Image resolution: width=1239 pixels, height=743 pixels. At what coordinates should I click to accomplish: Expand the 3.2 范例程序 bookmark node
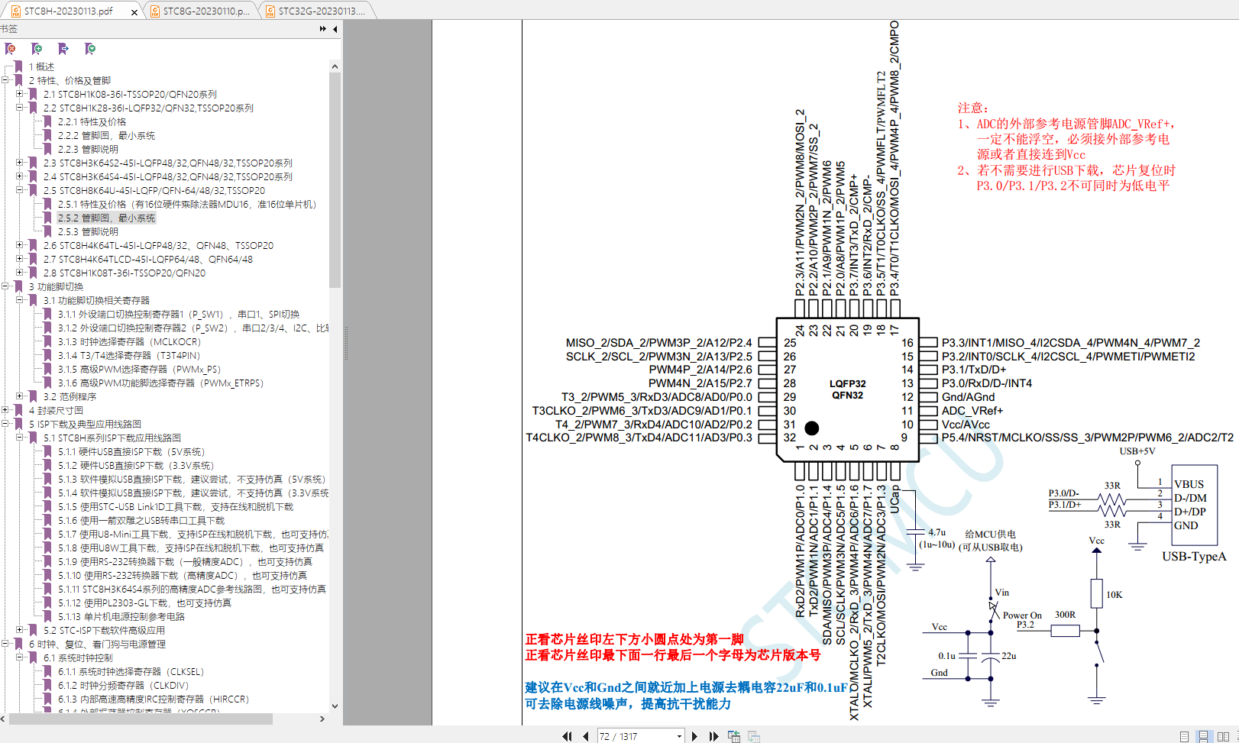(x=20, y=396)
